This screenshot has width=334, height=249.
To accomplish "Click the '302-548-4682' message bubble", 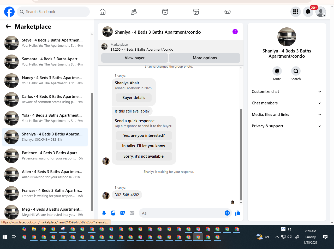I will (x=127, y=195).
